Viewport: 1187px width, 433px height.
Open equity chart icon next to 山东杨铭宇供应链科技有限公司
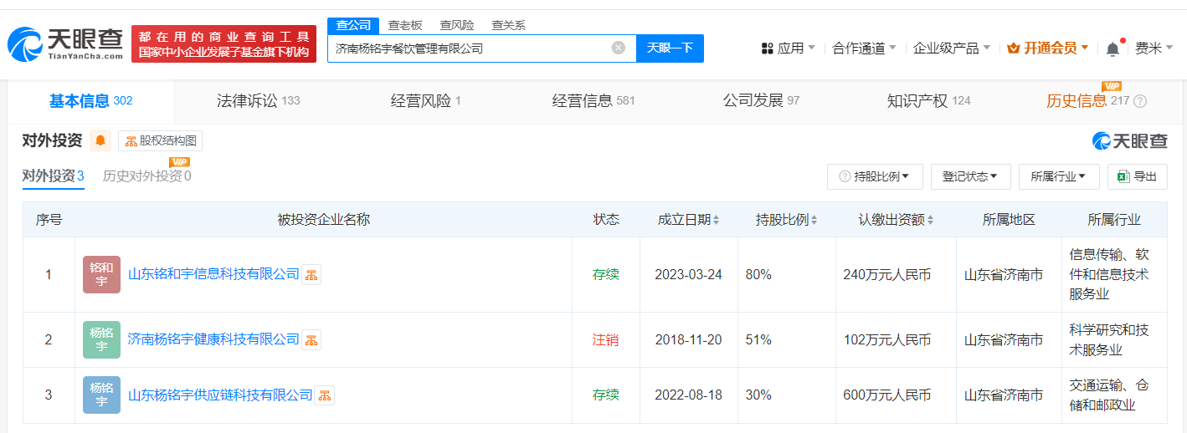[x=325, y=395]
